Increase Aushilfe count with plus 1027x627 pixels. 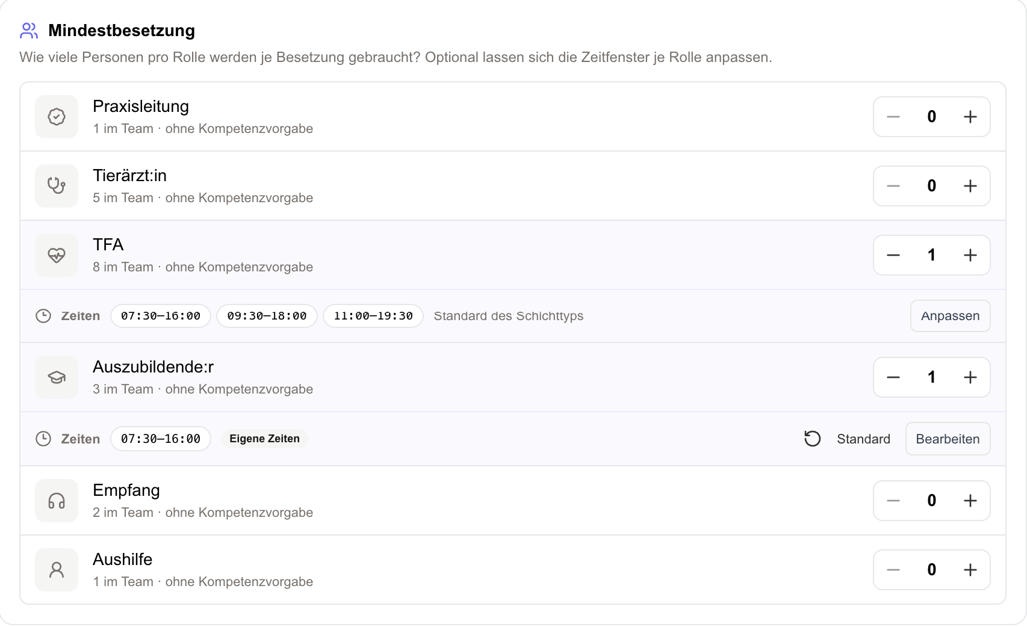(x=970, y=570)
